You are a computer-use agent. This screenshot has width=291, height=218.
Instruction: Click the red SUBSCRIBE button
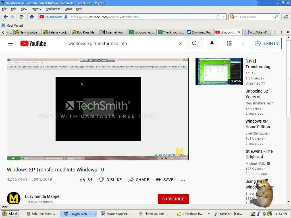(x=173, y=199)
